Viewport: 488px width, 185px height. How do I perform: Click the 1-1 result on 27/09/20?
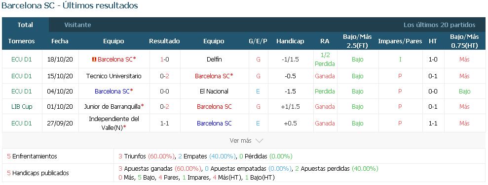tap(165, 123)
